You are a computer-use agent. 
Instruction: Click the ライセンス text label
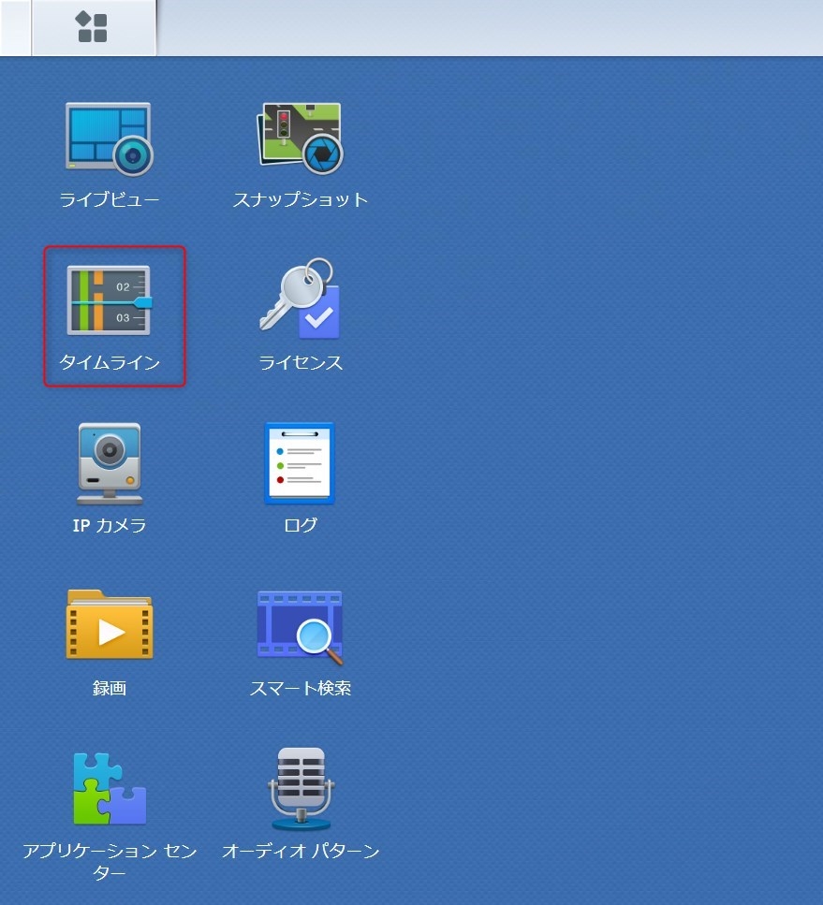[300, 362]
